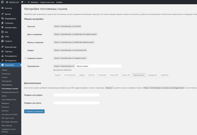197x135 pixels.
Task: Insert the %category% tag button
Action: click(152, 75)
